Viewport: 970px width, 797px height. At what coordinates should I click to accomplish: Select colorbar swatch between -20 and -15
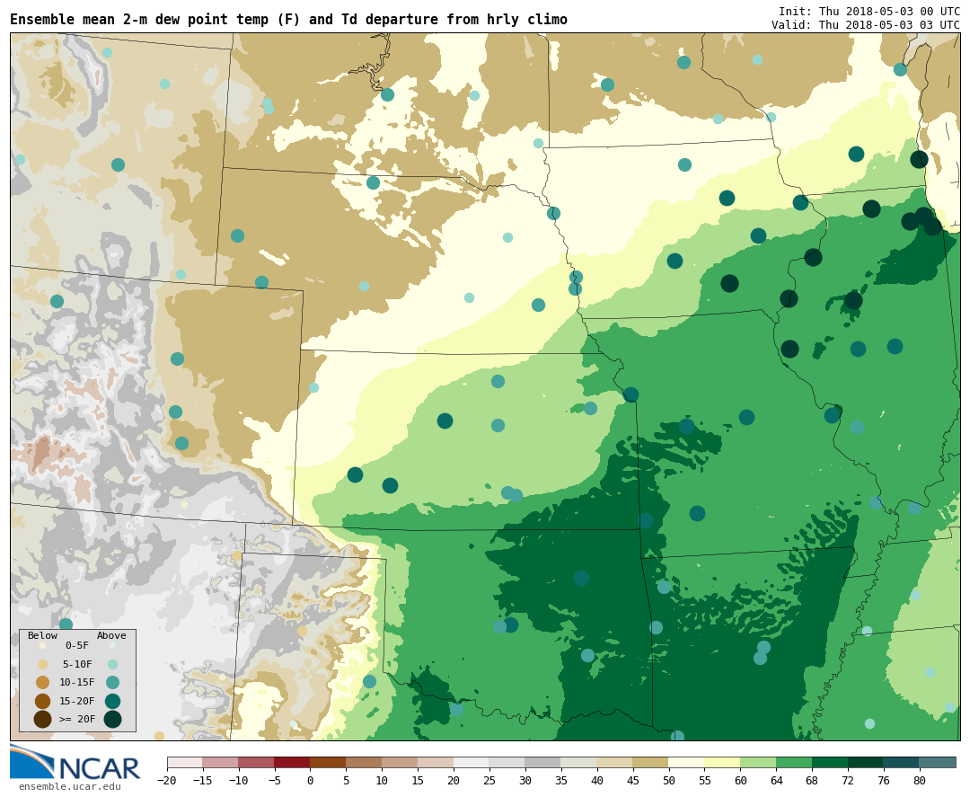coord(185,762)
